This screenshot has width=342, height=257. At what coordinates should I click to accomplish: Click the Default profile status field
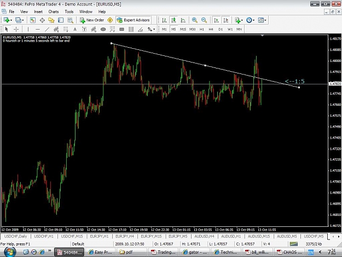(x=91, y=244)
